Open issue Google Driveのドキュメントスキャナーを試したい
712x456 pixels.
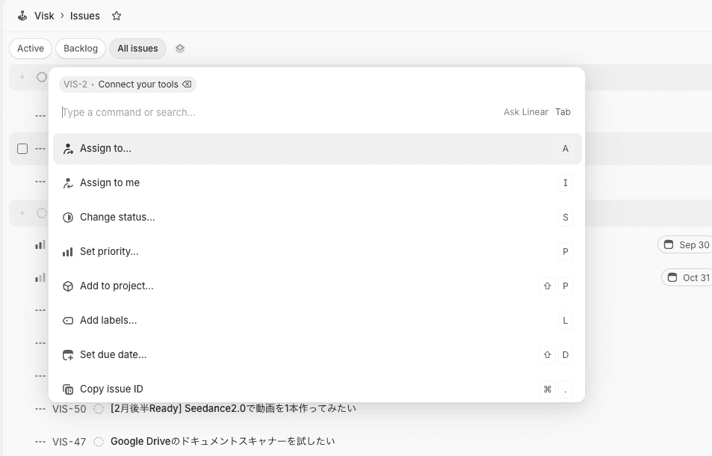pyautogui.click(x=223, y=441)
